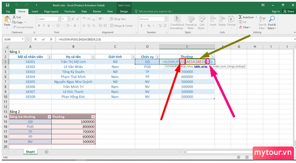
Task: Click the Format cells icon
Action: point(231,19)
